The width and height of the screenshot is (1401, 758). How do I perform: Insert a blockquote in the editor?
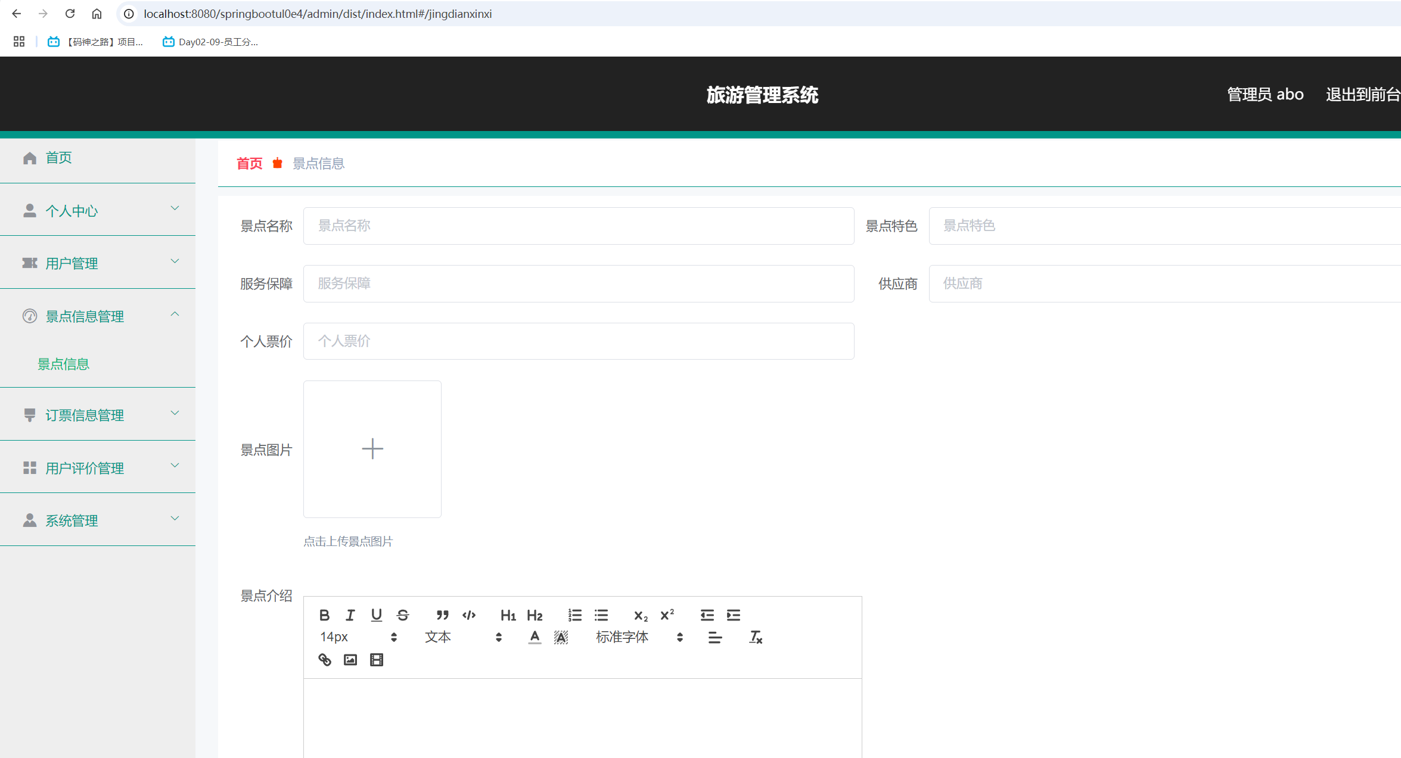pyautogui.click(x=442, y=614)
